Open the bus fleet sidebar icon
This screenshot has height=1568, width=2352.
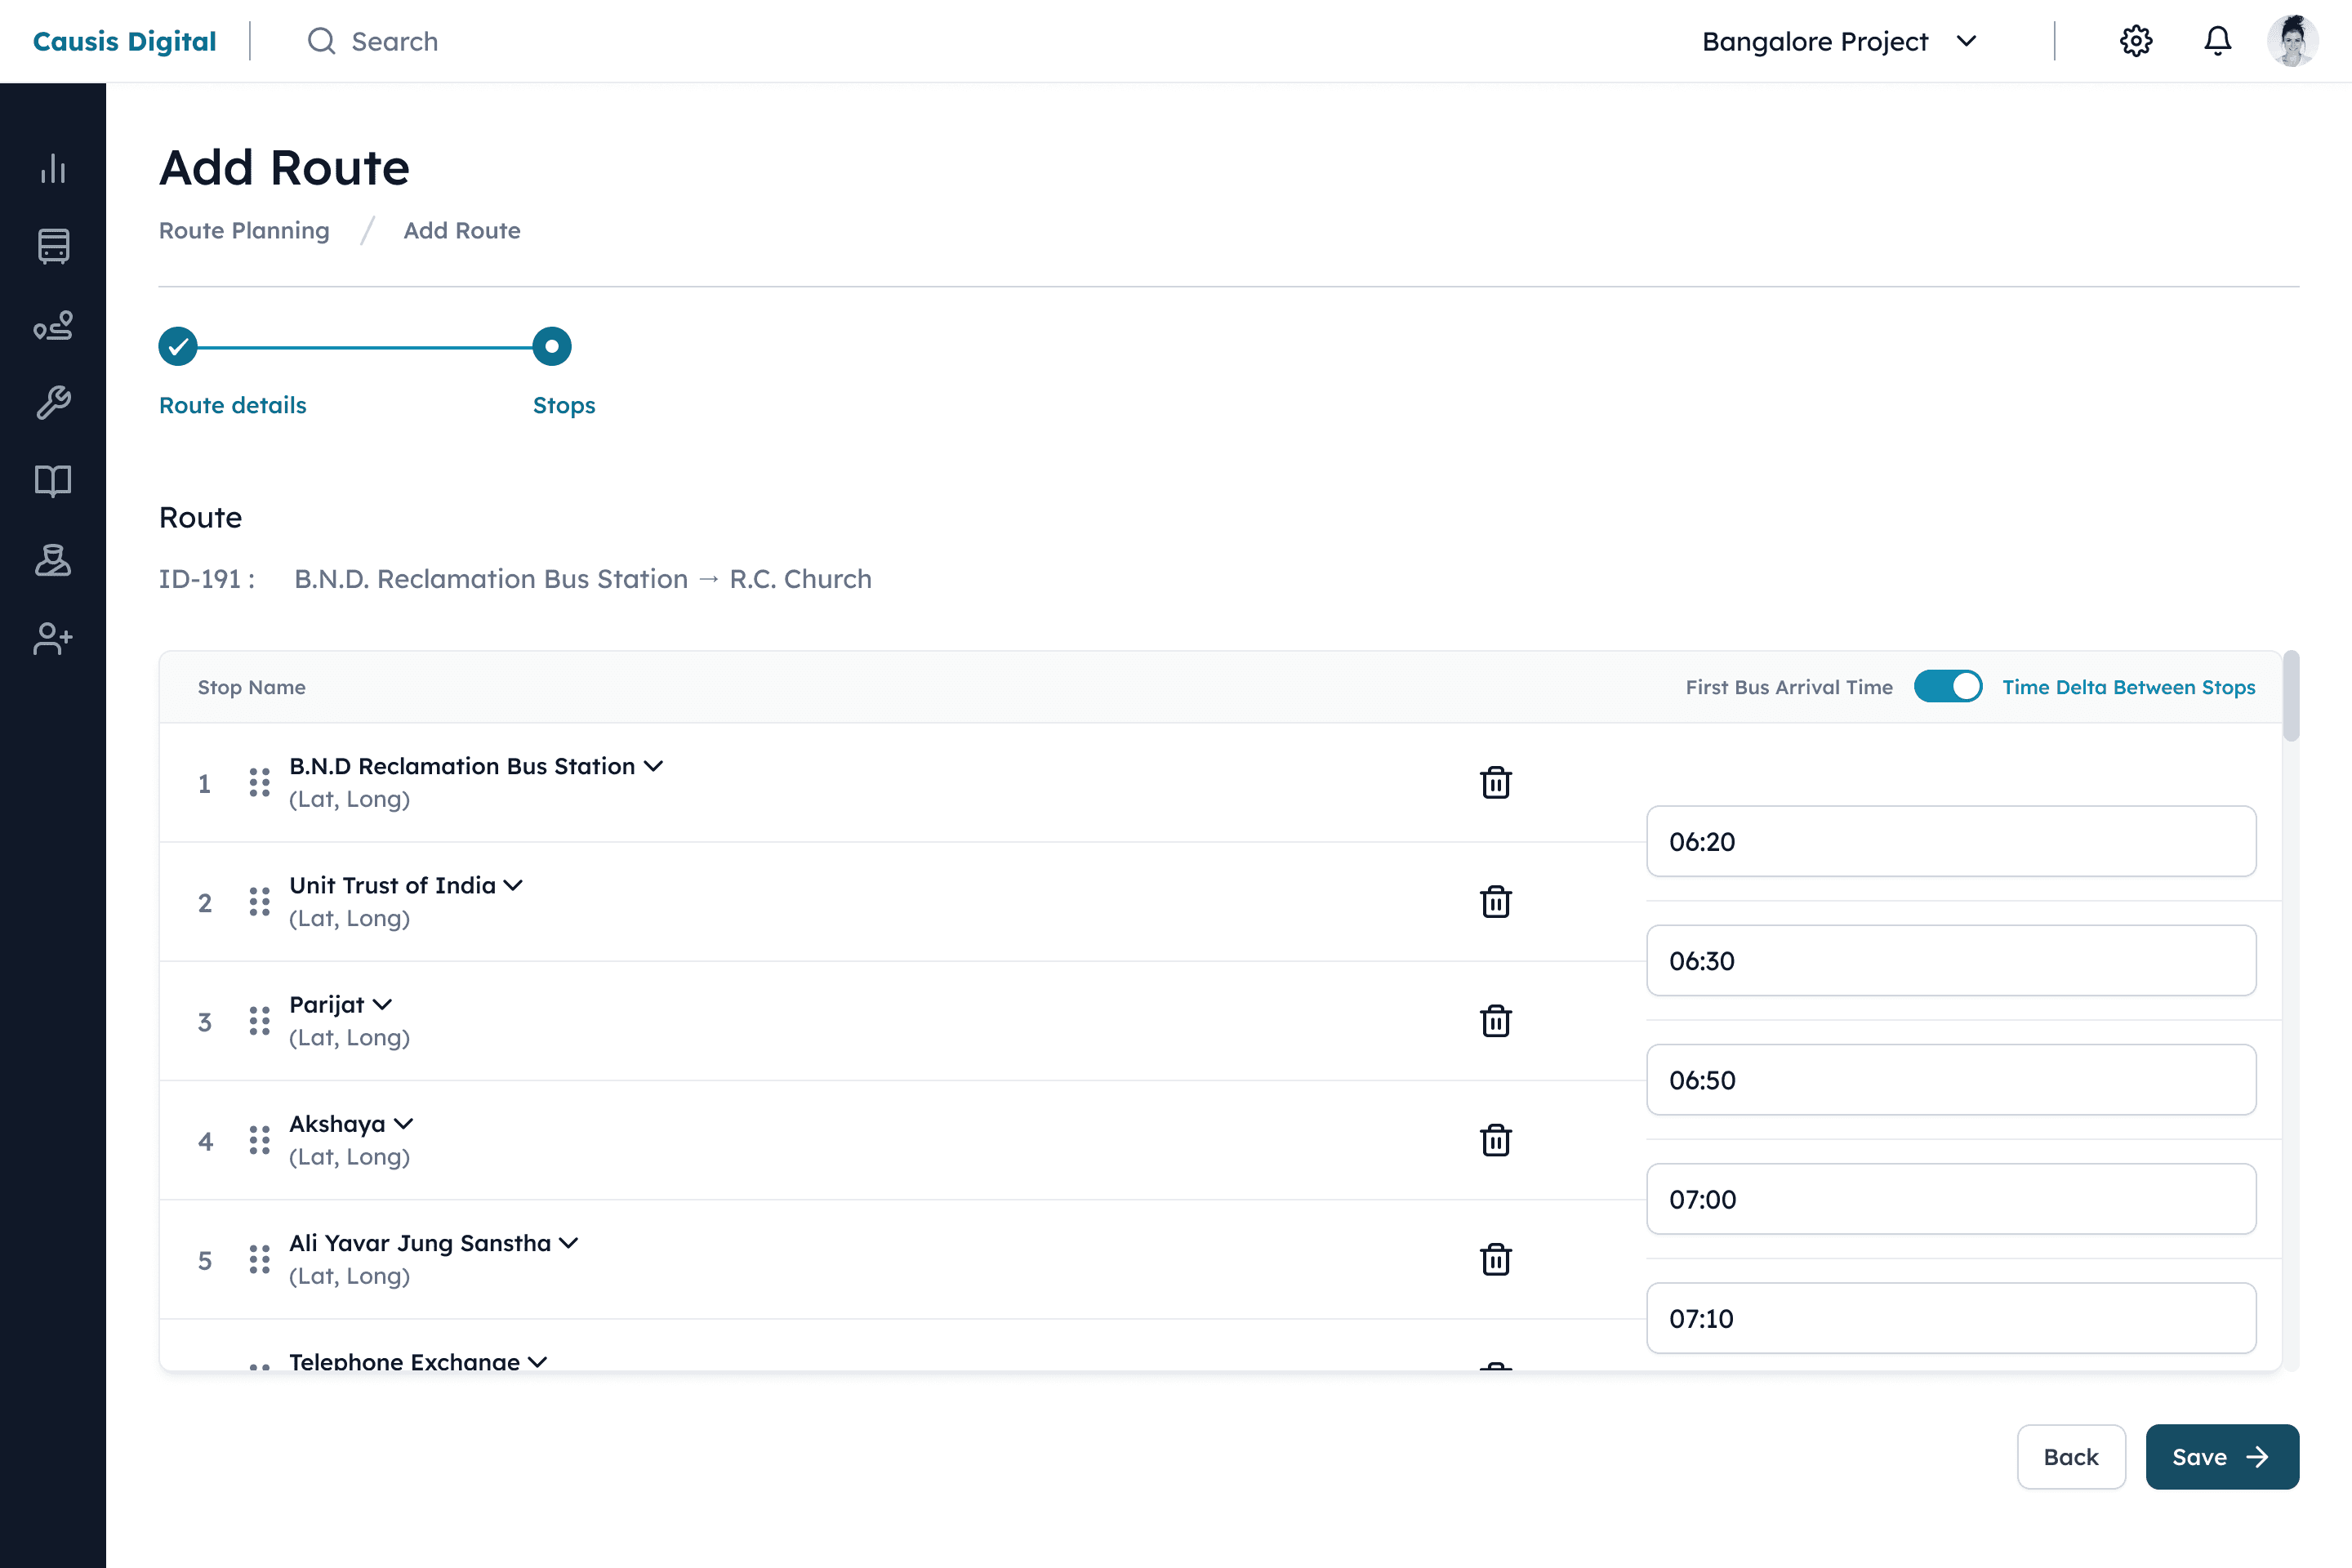pyautogui.click(x=53, y=246)
